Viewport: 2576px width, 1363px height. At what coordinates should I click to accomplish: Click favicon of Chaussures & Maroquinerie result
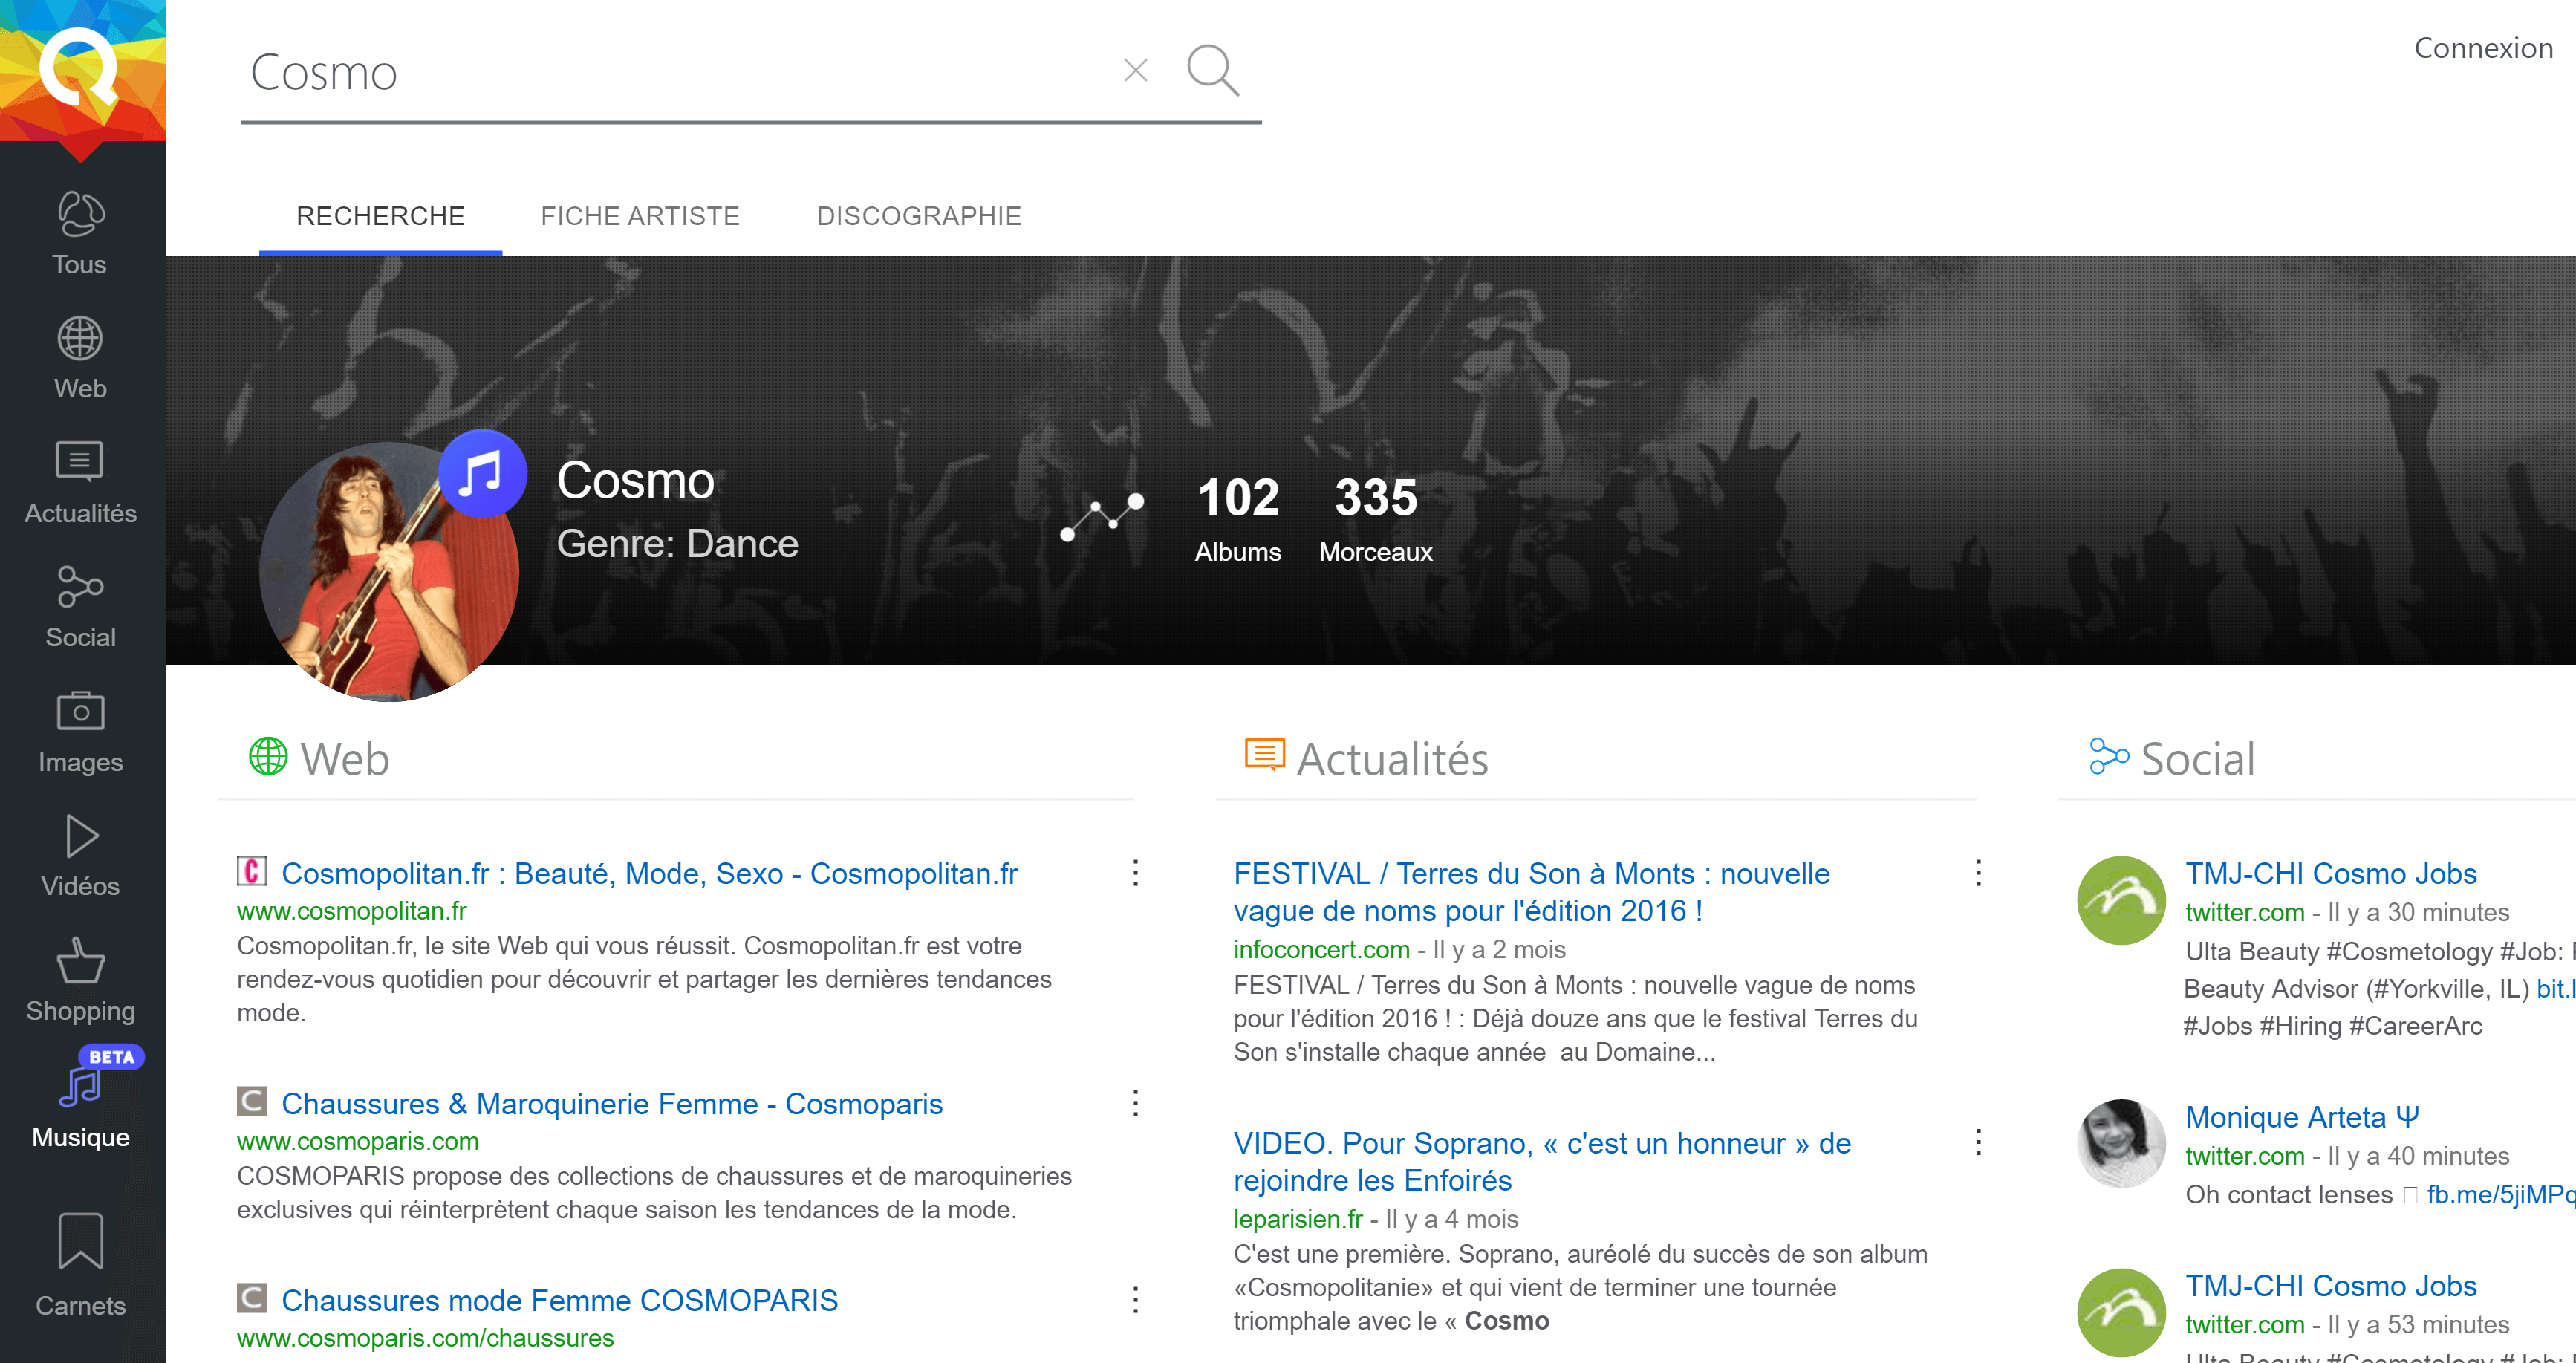pyautogui.click(x=251, y=1101)
